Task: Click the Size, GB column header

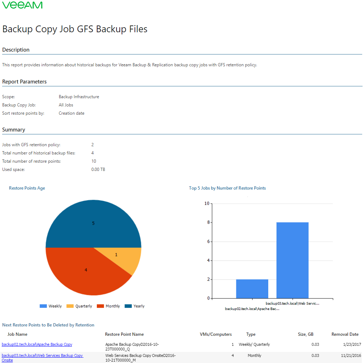Action: (x=306, y=334)
